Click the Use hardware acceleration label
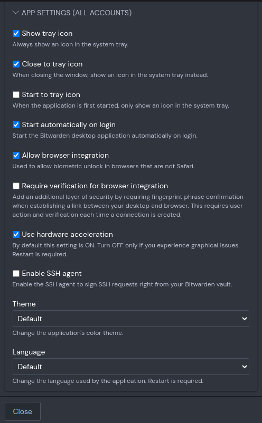Image resolution: width=262 pixels, height=423 pixels. coord(67,234)
